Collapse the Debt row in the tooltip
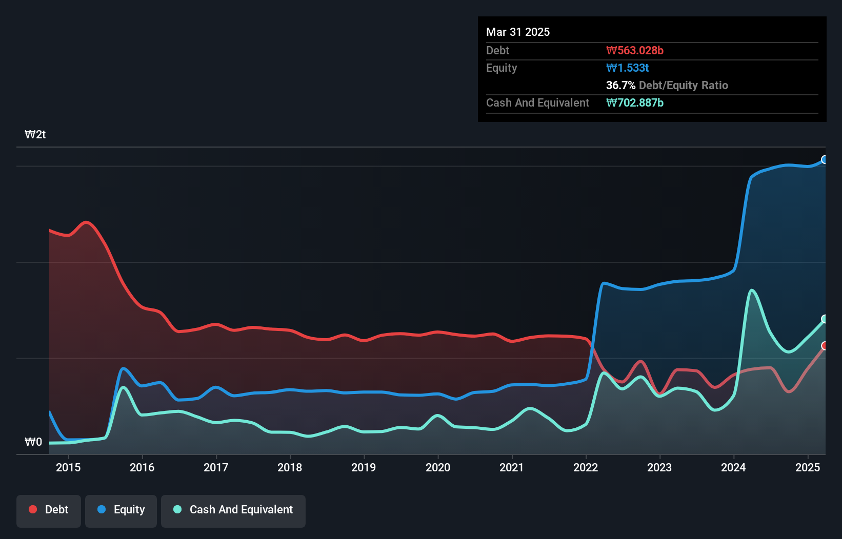Screen dimensions: 842x539 (x=497, y=50)
